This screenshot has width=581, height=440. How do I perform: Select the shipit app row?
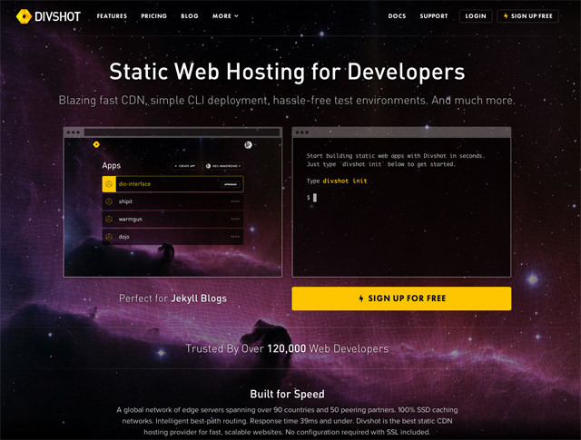click(x=172, y=201)
